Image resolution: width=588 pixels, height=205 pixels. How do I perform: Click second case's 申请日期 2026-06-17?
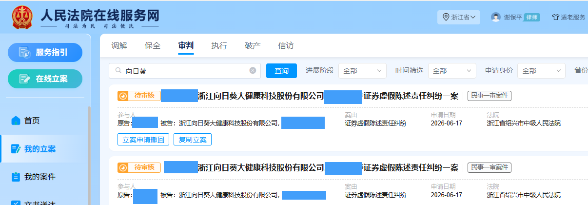446,195
